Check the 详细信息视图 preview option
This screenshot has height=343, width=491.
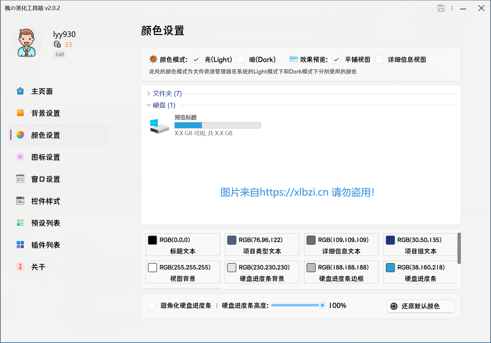pyautogui.click(x=379, y=60)
